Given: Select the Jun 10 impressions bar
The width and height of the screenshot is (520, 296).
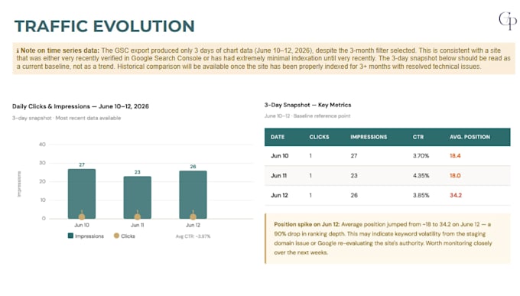Looking at the screenshot, I should coord(82,194).
